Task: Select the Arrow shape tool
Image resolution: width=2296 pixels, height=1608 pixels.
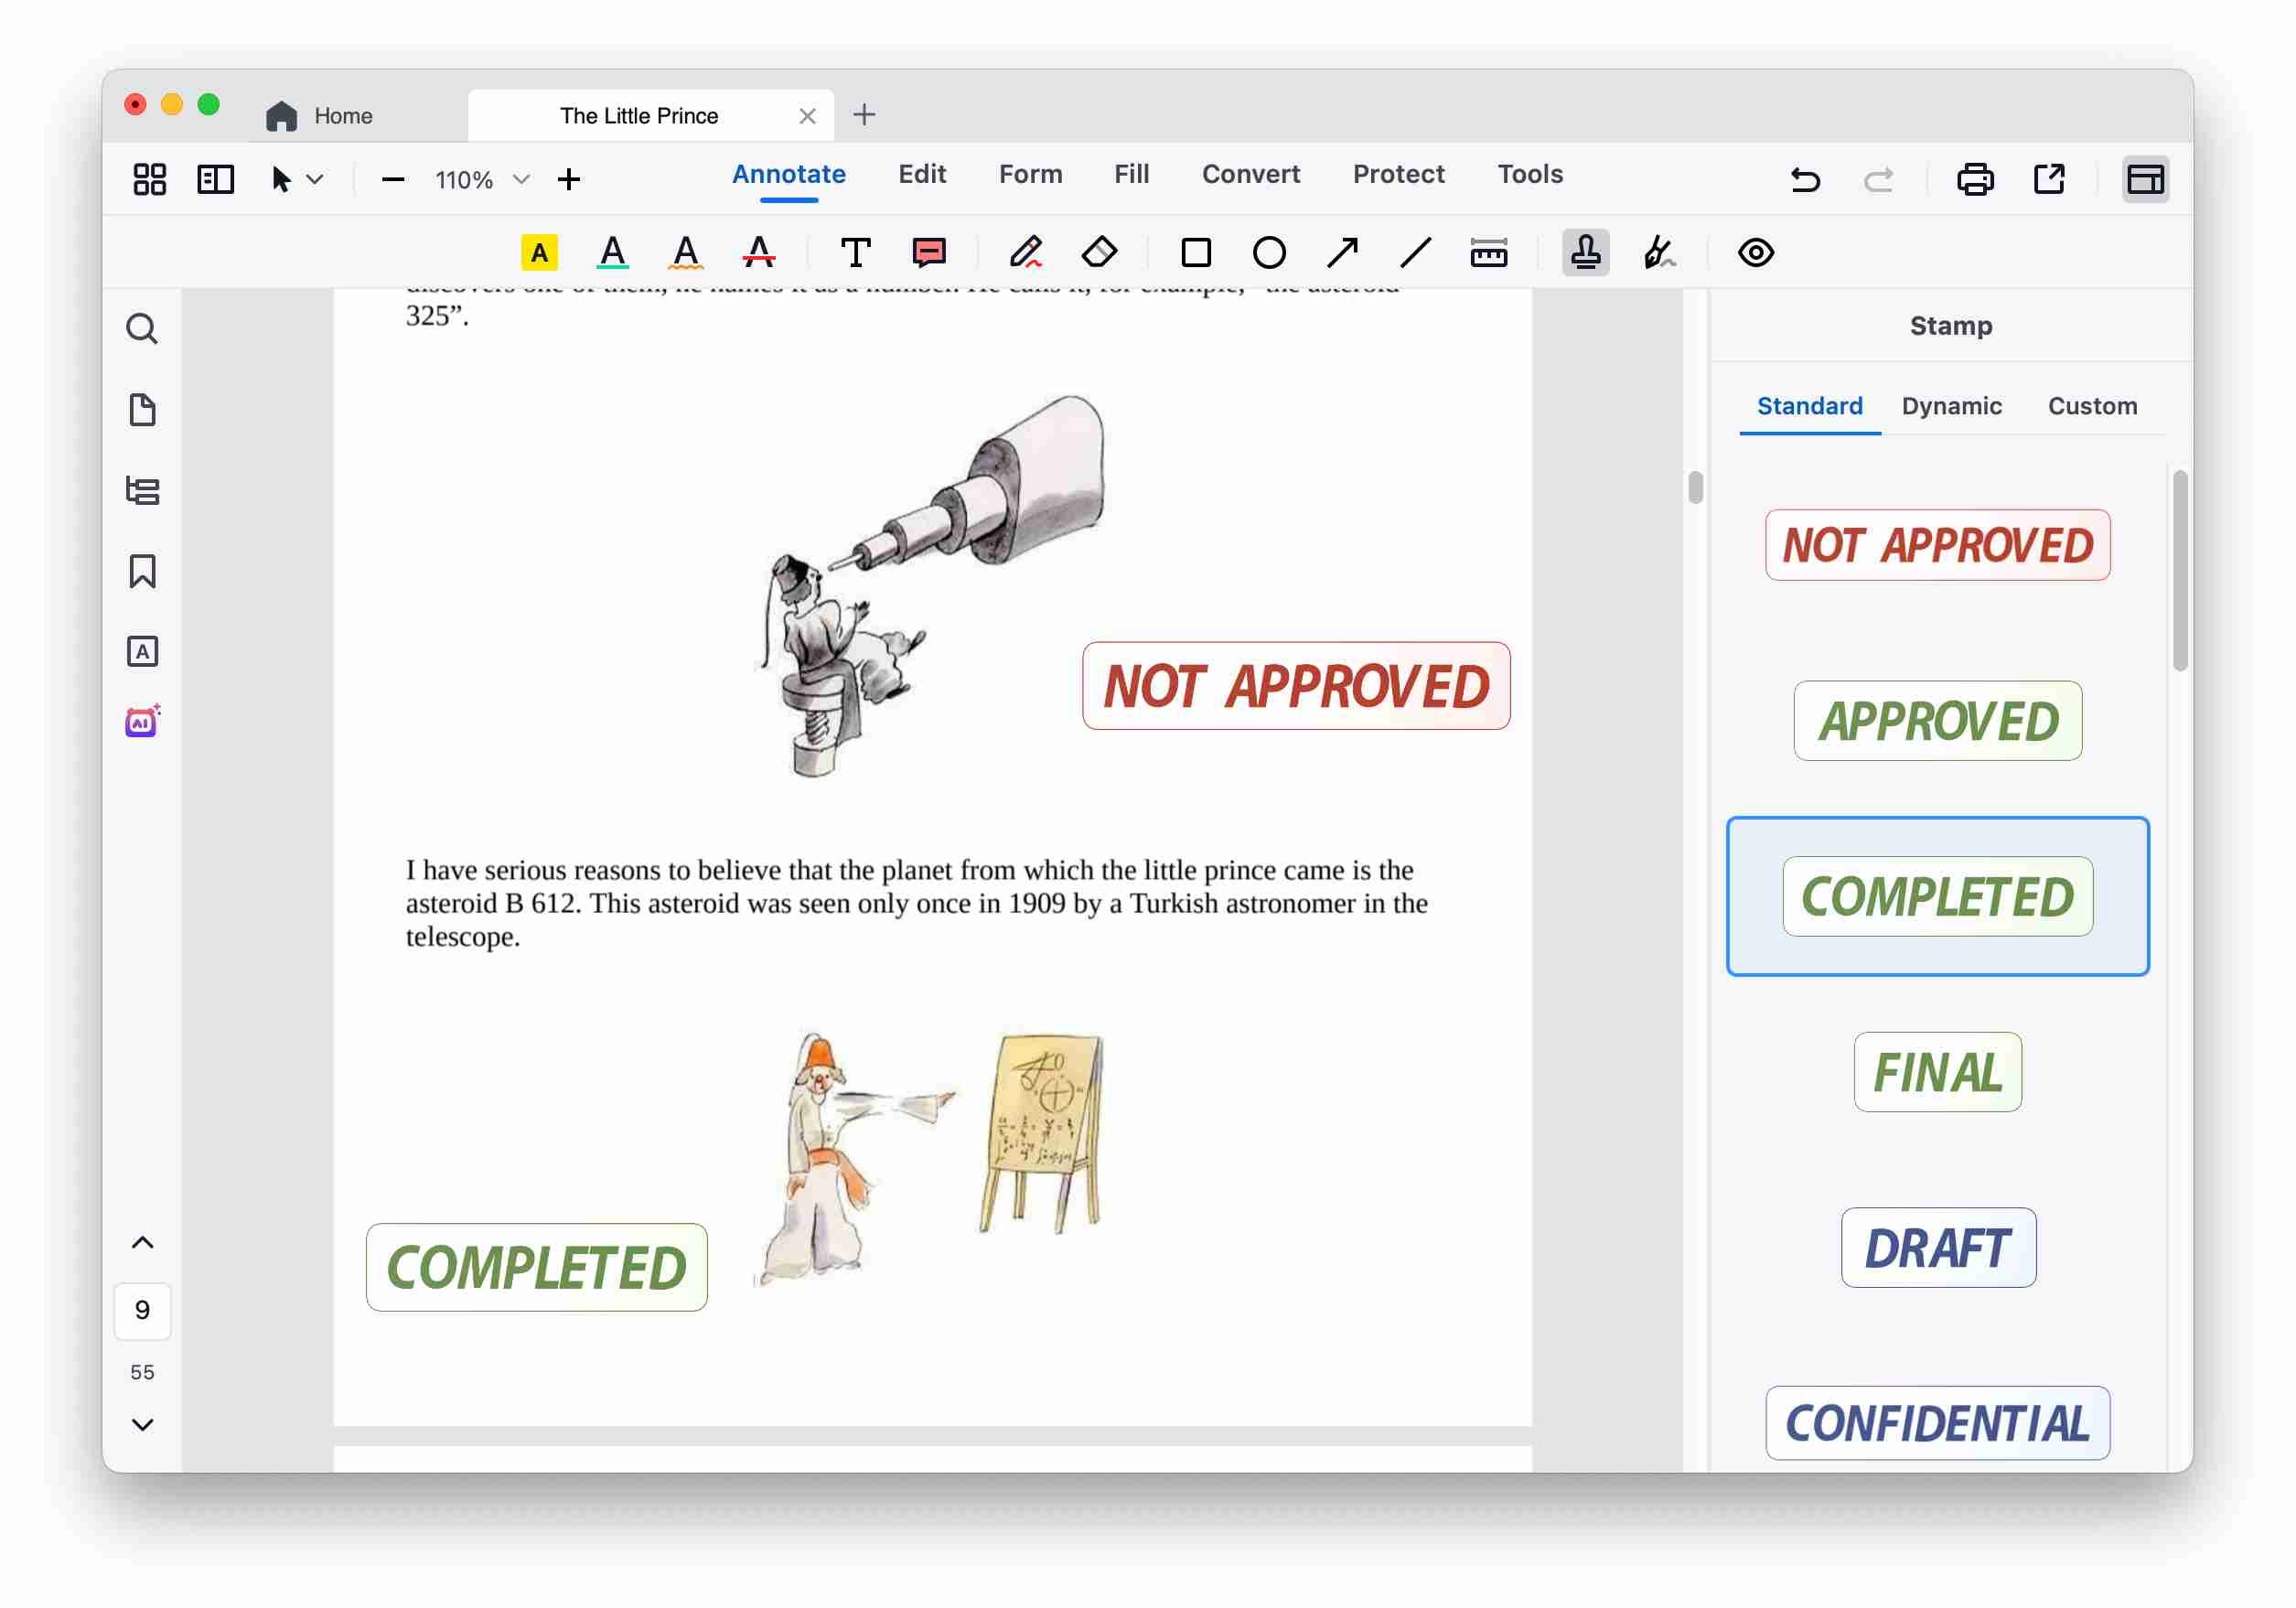Action: (x=1341, y=252)
